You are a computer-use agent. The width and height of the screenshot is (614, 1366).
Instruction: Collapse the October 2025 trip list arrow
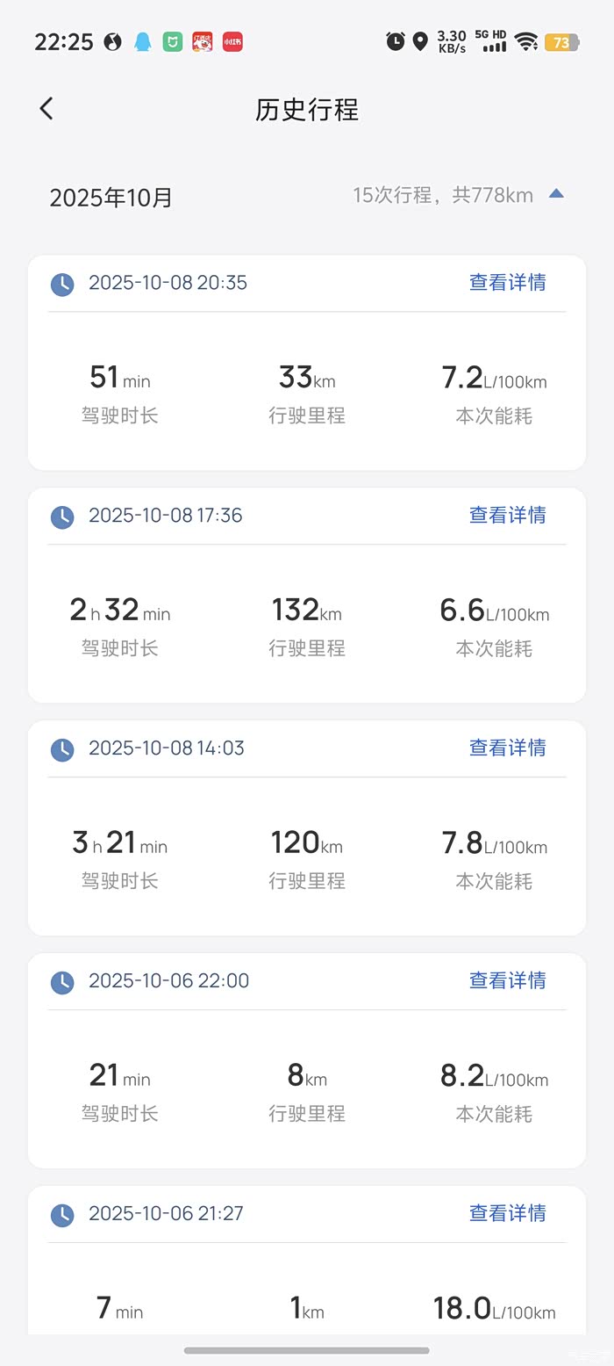click(556, 194)
